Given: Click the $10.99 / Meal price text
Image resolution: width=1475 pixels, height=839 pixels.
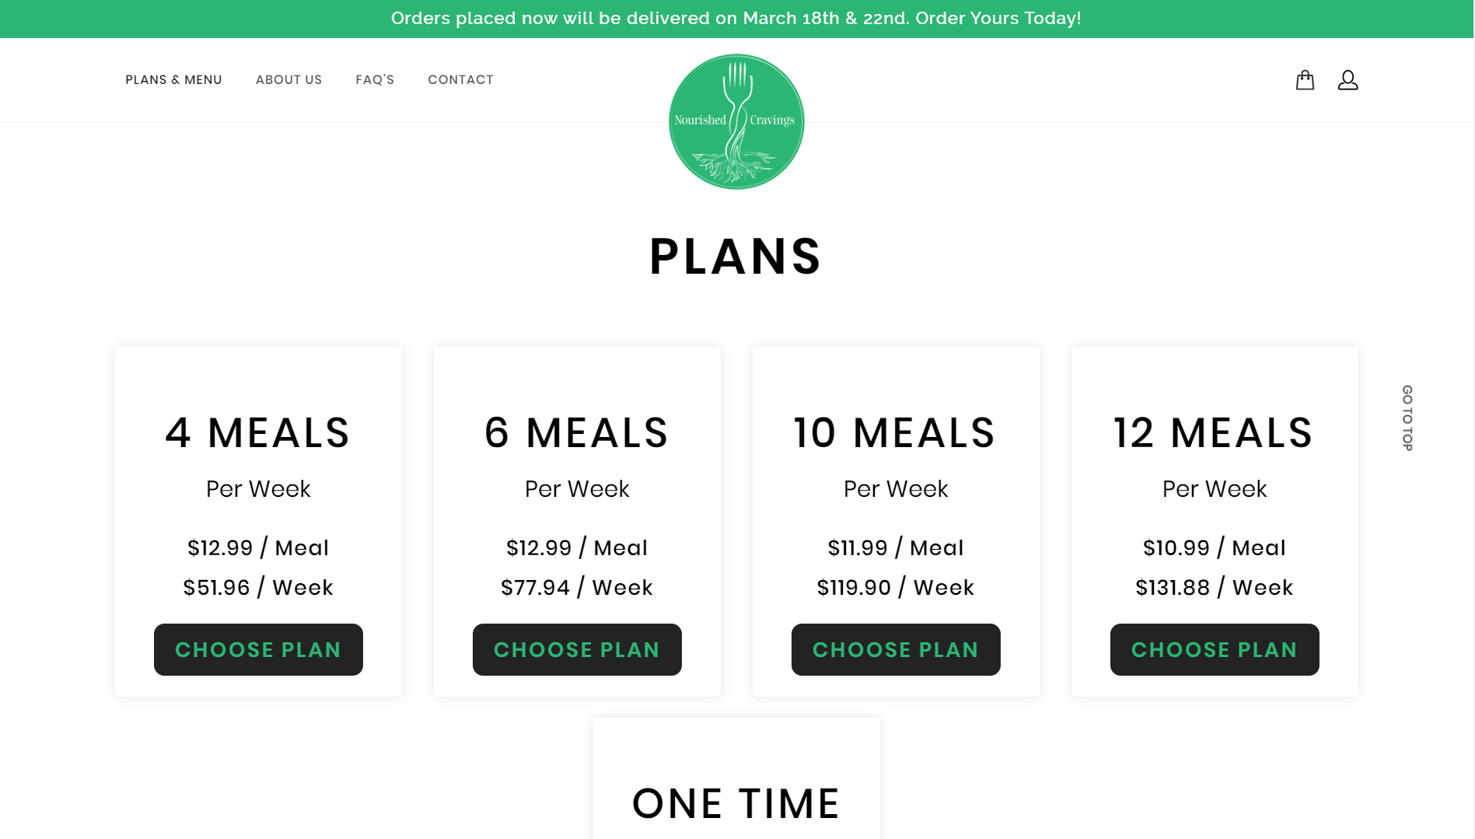Looking at the screenshot, I should tap(1215, 547).
